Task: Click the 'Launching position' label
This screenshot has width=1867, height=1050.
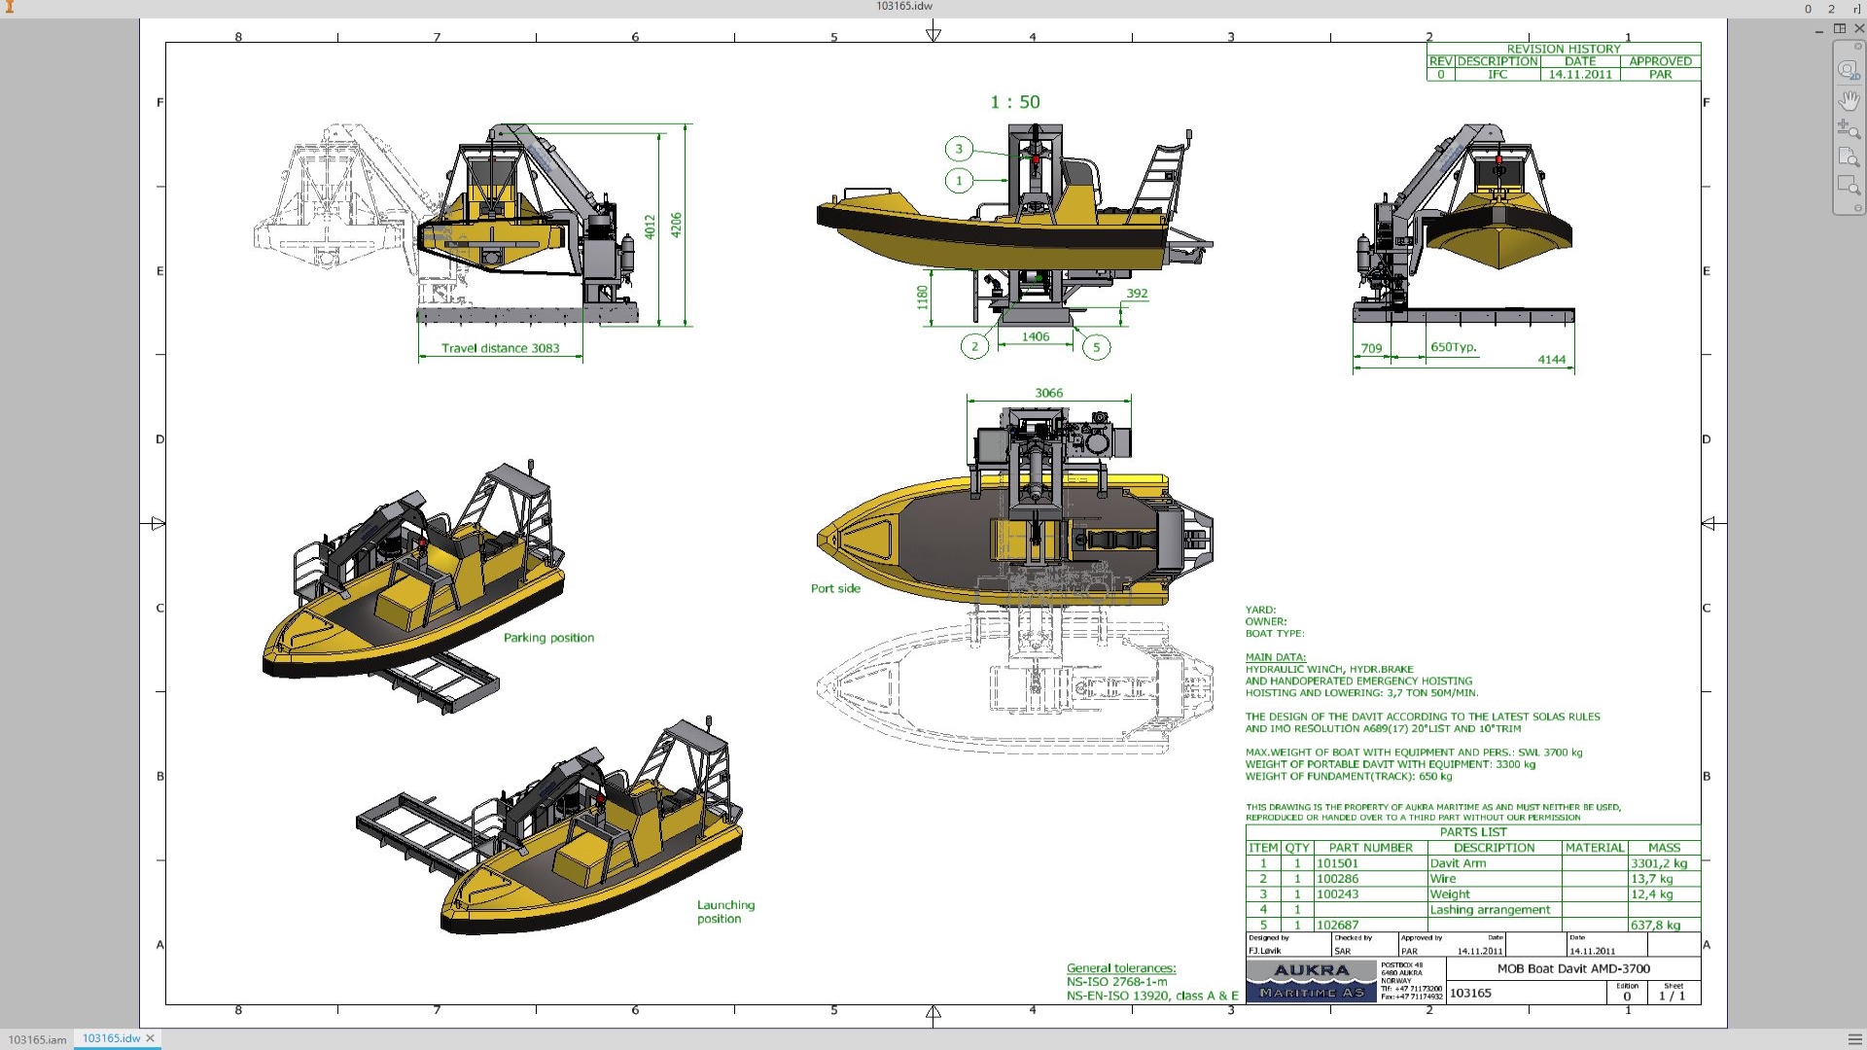Action: (x=725, y=912)
